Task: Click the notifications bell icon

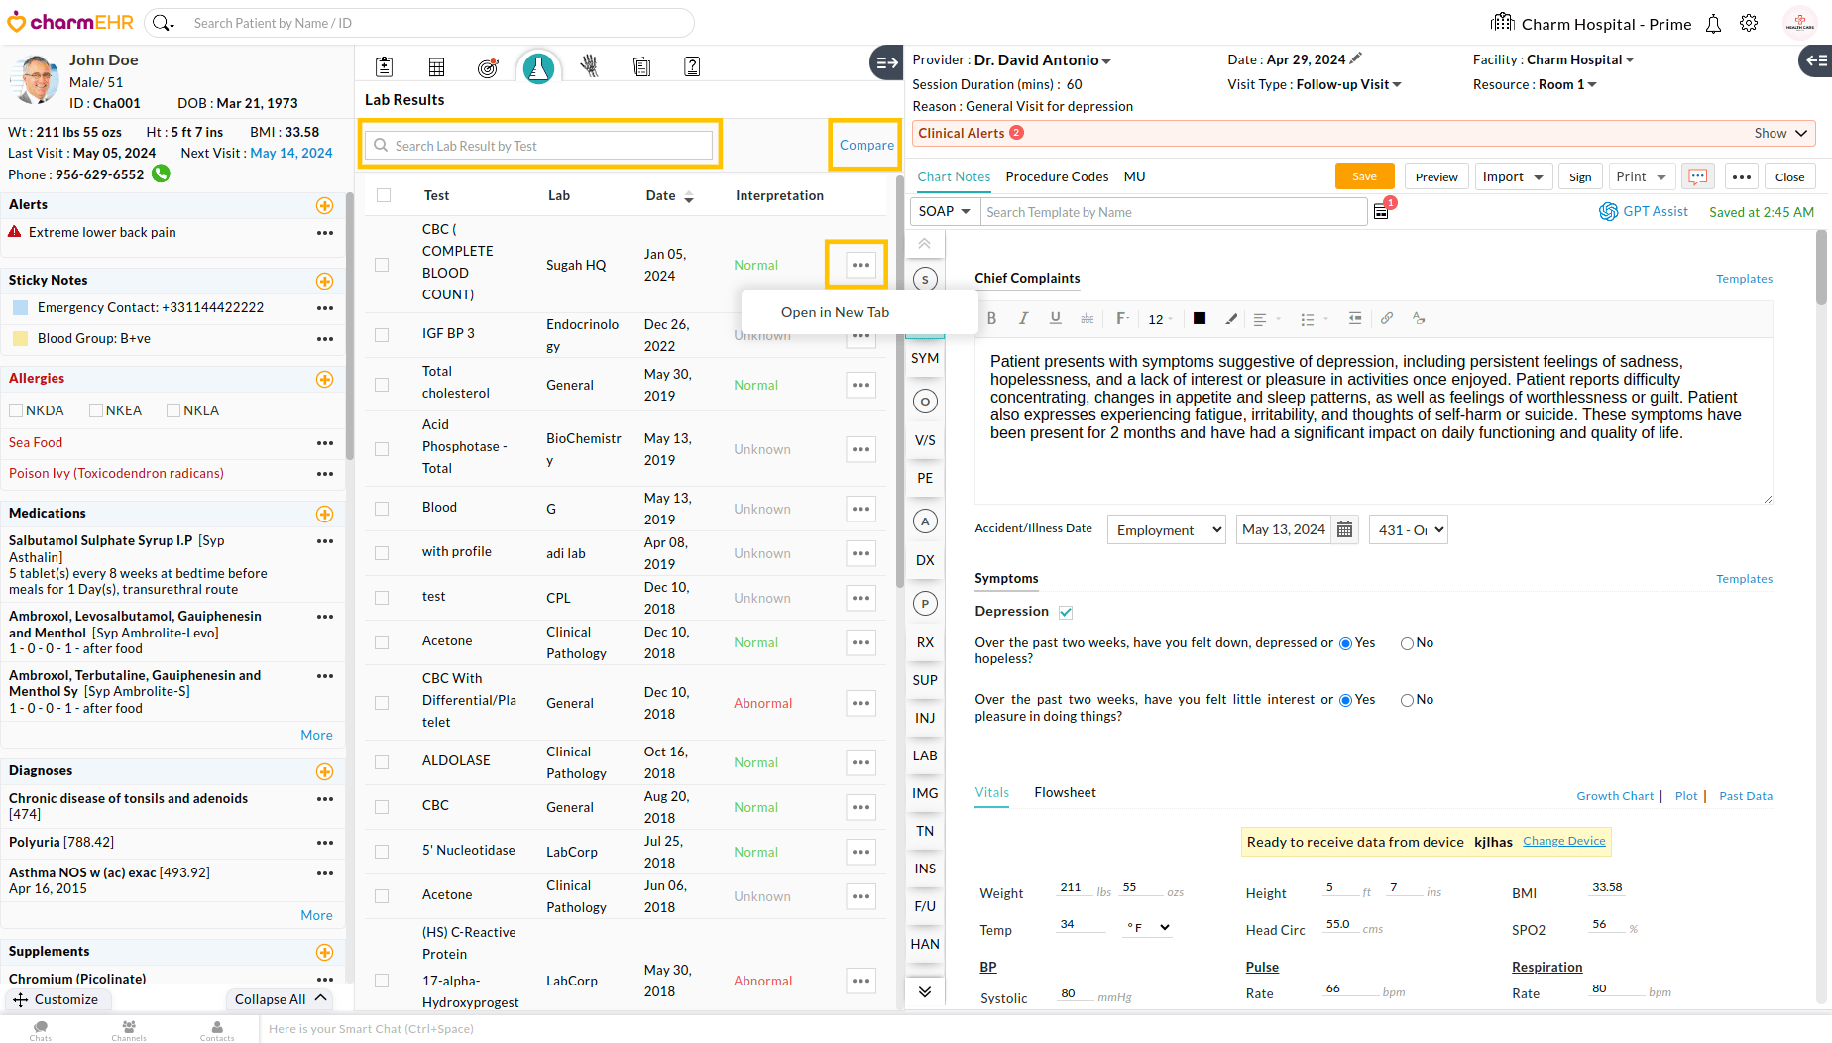Action: (1713, 24)
